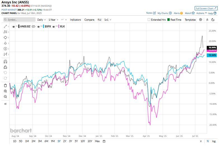Undo last chart action
Image resolution: width=219 pixels, height=146 pixels.
pos(5,73)
